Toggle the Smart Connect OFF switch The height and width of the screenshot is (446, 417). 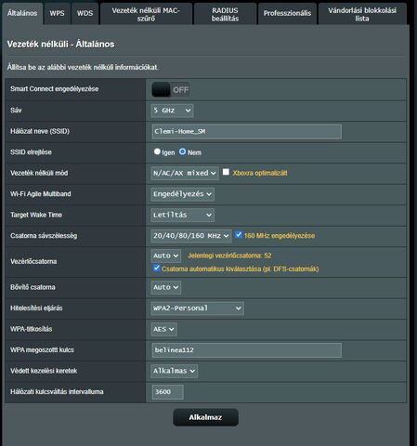tap(171, 90)
